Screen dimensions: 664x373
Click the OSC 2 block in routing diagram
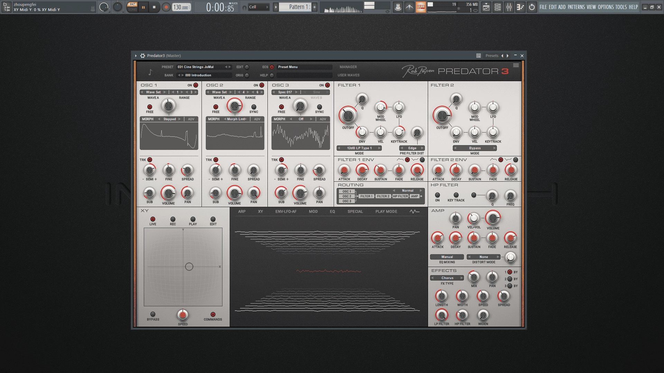tap(347, 196)
